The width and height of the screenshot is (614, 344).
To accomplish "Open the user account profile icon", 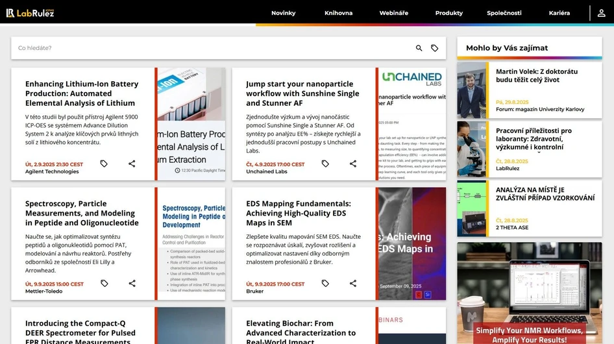I will (601, 13).
